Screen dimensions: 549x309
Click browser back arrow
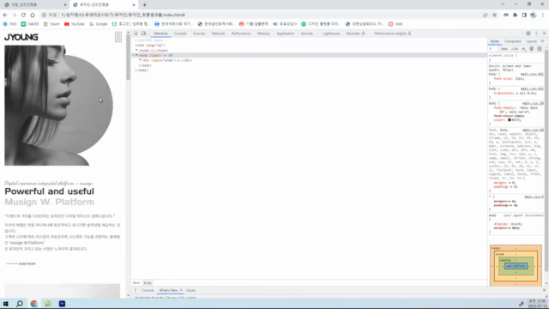(5, 15)
